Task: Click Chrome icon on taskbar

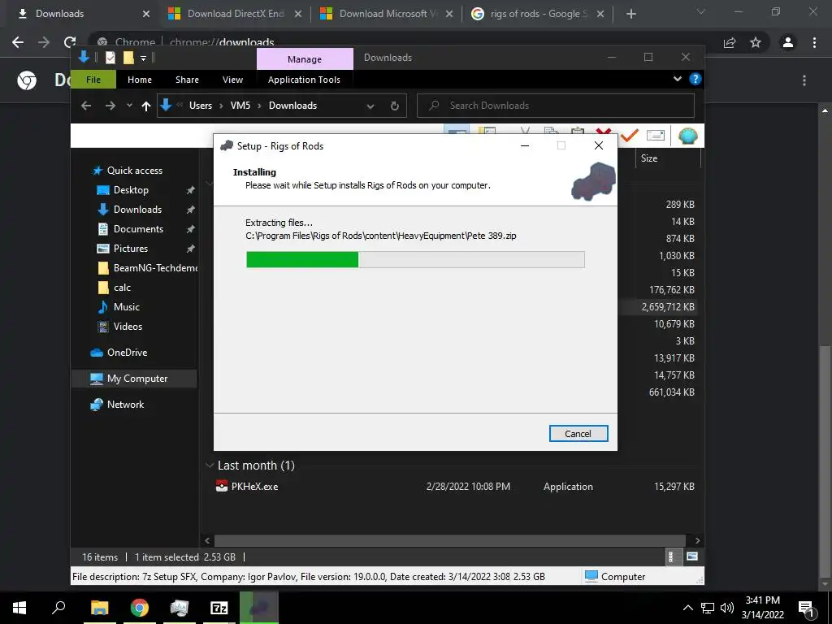Action: (x=140, y=608)
